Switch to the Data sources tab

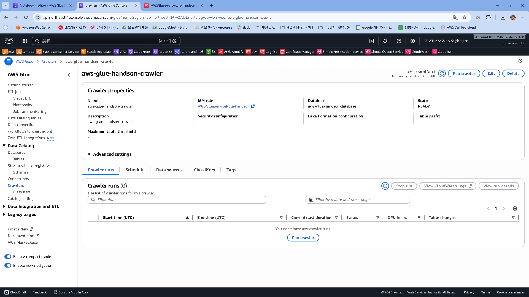click(169, 170)
